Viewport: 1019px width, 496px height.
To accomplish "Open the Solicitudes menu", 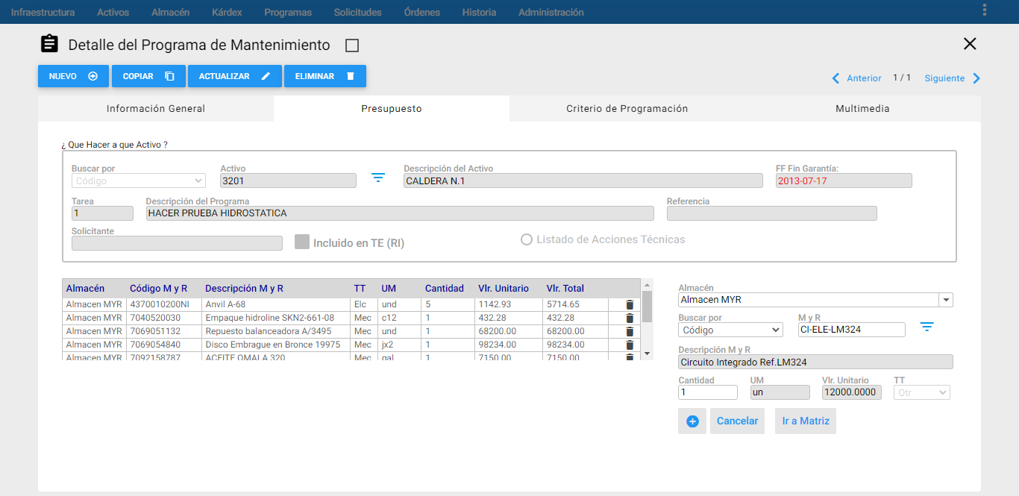I will coord(358,12).
